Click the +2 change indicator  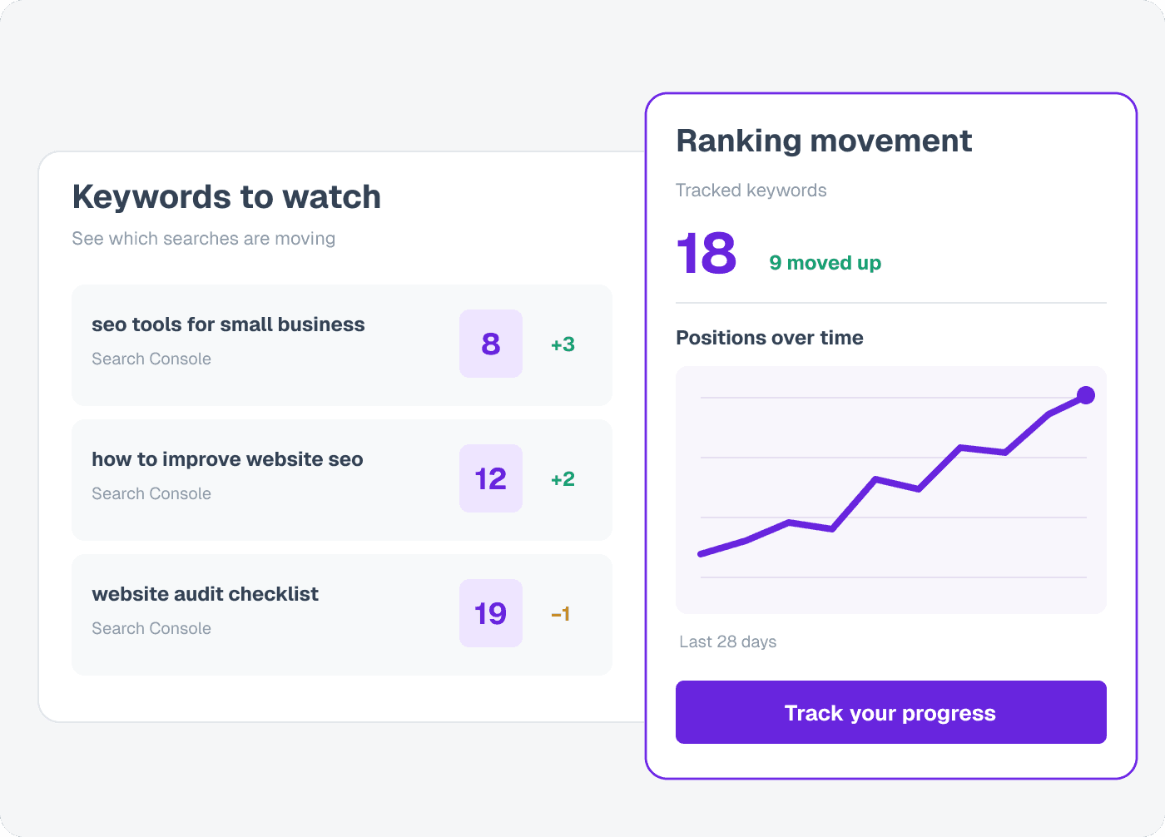(563, 479)
